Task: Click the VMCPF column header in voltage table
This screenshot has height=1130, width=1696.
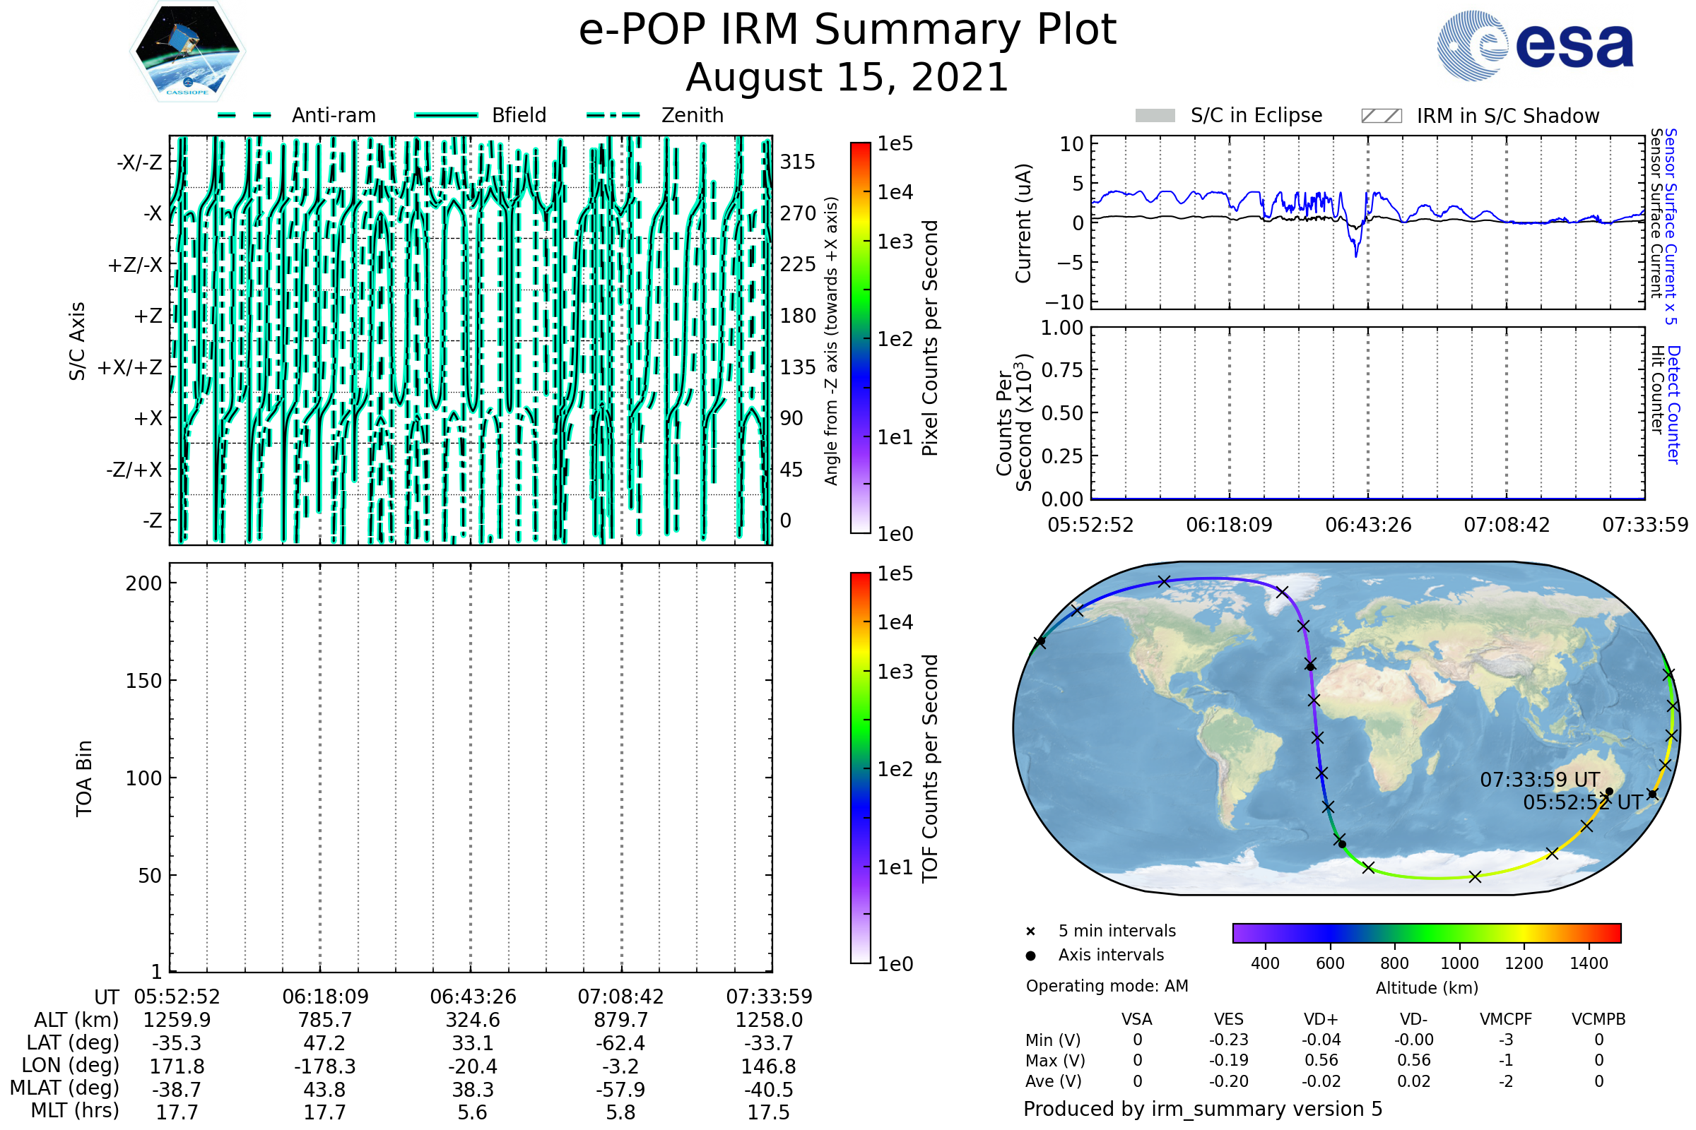Action: 1506,1019
